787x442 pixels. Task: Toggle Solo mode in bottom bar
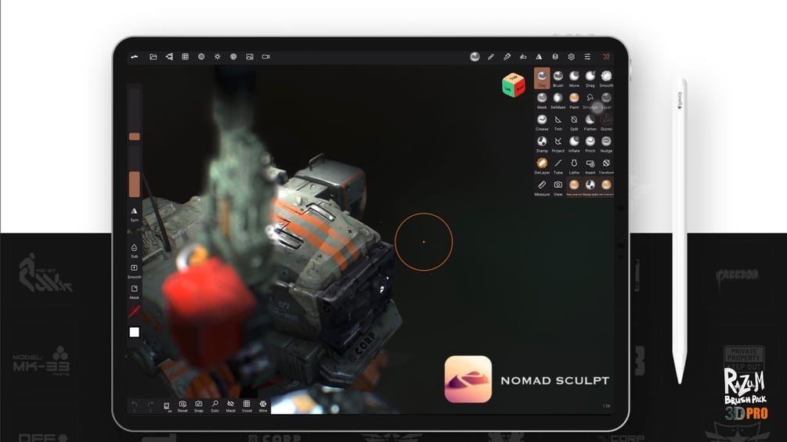coord(215,406)
